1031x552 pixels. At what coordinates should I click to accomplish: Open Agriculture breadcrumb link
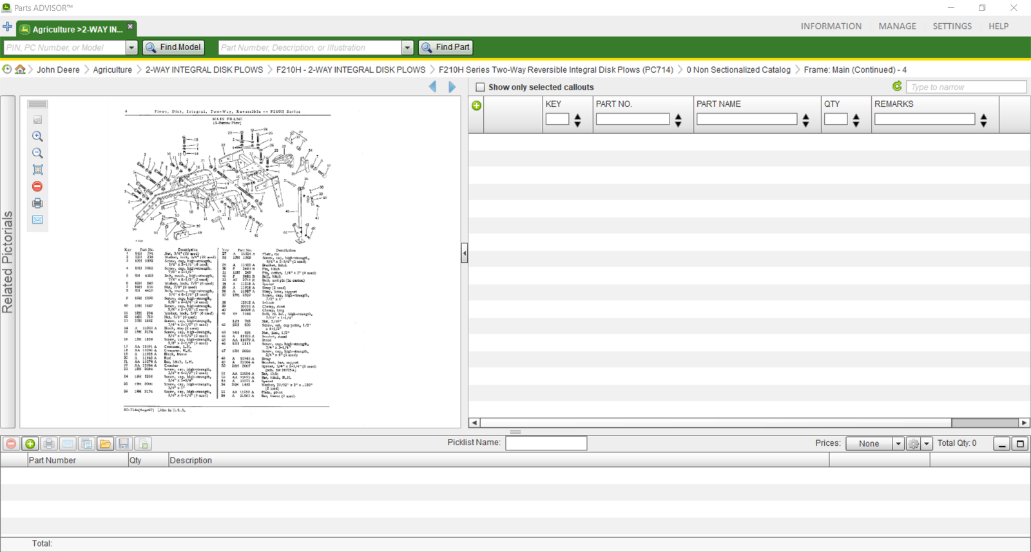pyautogui.click(x=112, y=69)
